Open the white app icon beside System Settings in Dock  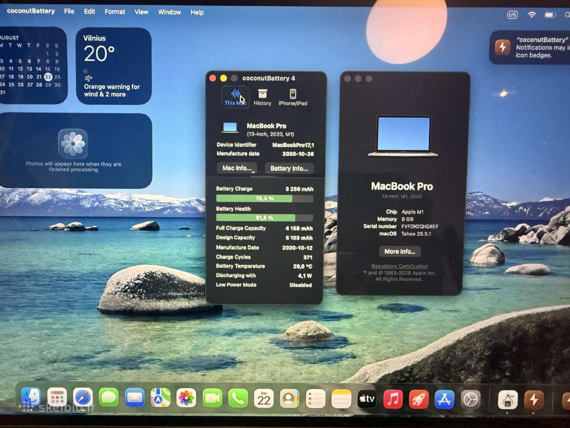(x=508, y=400)
